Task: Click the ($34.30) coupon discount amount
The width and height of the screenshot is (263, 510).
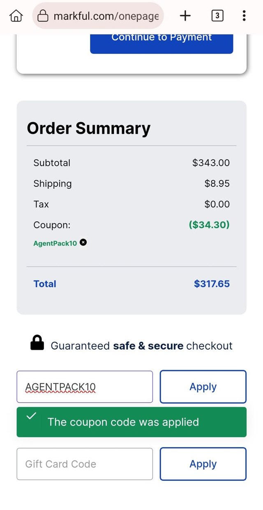Action: [x=209, y=225]
